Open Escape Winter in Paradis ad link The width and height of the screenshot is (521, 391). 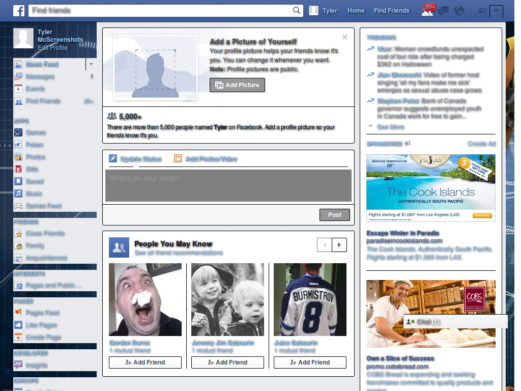[x=403, y=233]
